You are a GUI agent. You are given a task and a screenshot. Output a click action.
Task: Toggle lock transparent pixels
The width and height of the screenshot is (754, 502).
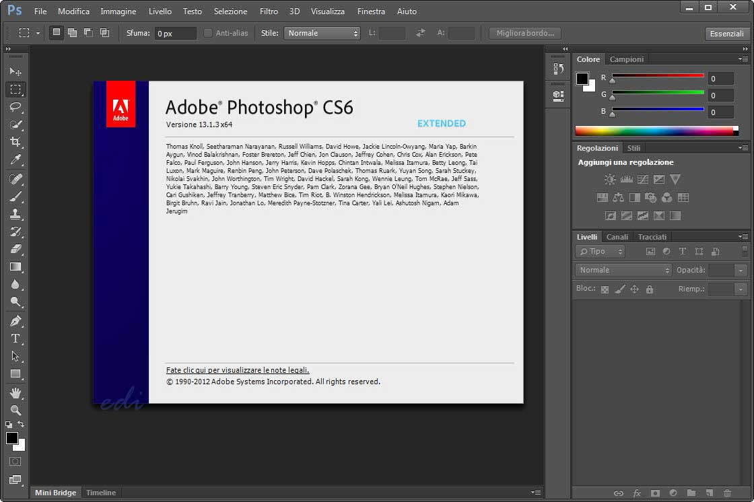point(605,289)
